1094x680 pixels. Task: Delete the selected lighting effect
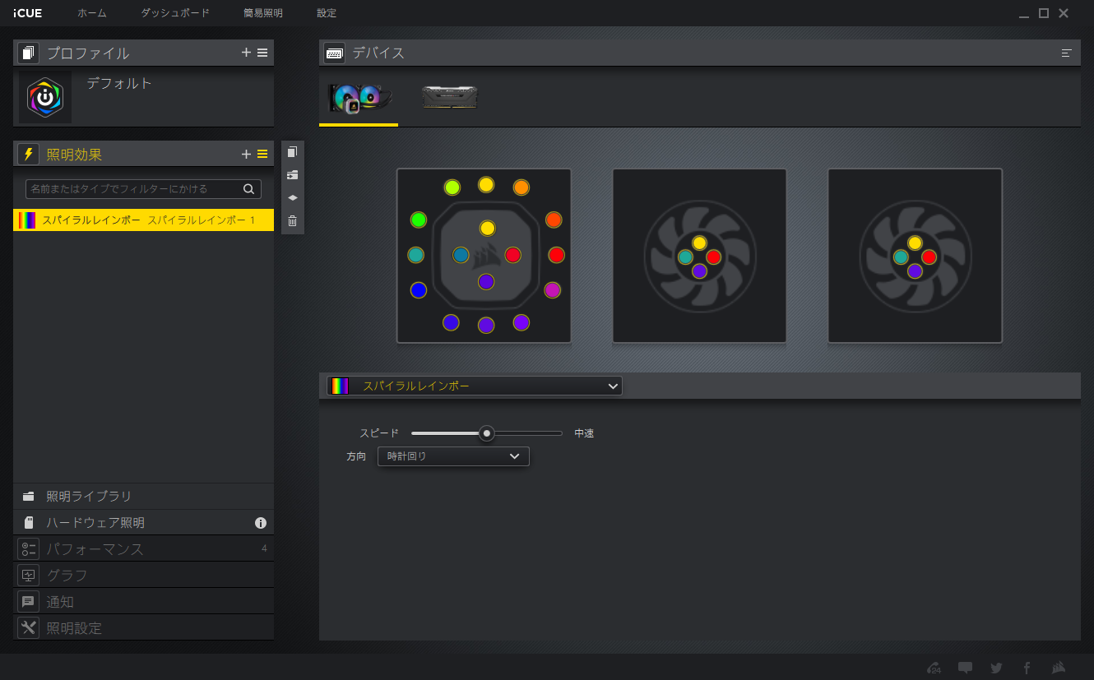click(x=292, y=220)
